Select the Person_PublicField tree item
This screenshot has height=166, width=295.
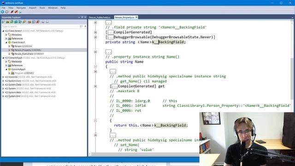tap(29, 54)
